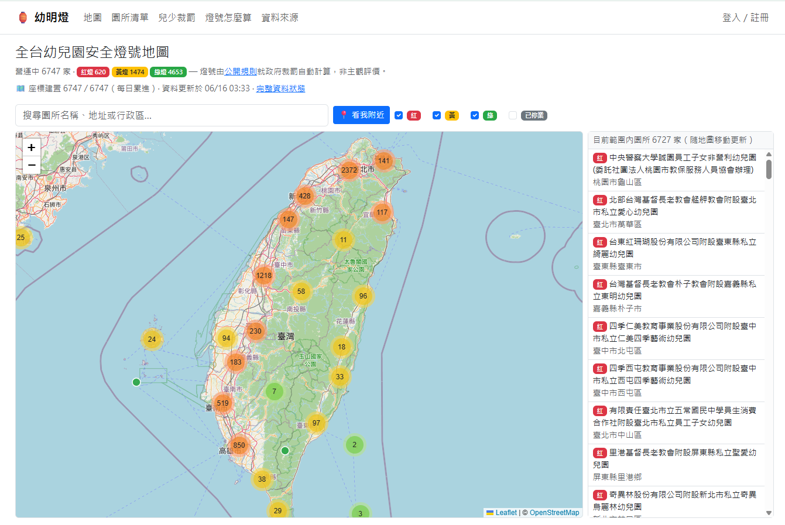Select 中央警察大學誠園員工子女非營利幼兒園 list entry
Screen dimensions: 785x525
coord(676,170)
